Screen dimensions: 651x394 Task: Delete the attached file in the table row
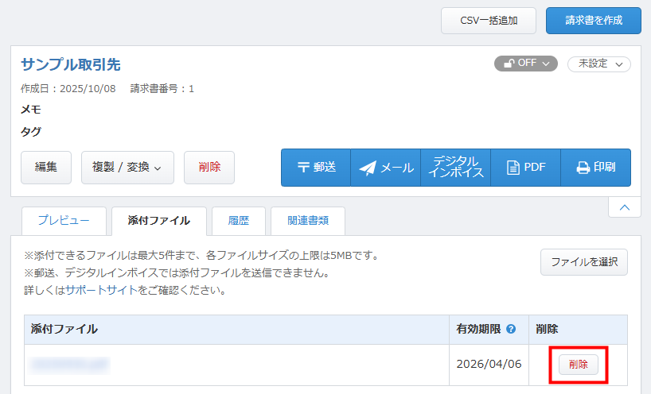point(578,365)
